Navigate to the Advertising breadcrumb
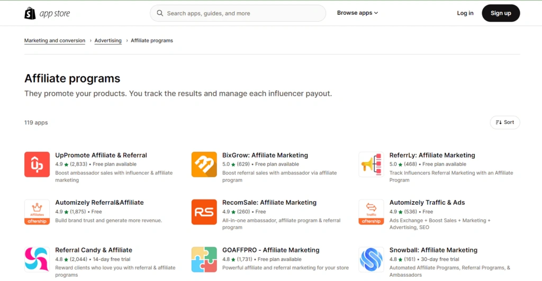This screenshot has width=542, height=281. 108,41
